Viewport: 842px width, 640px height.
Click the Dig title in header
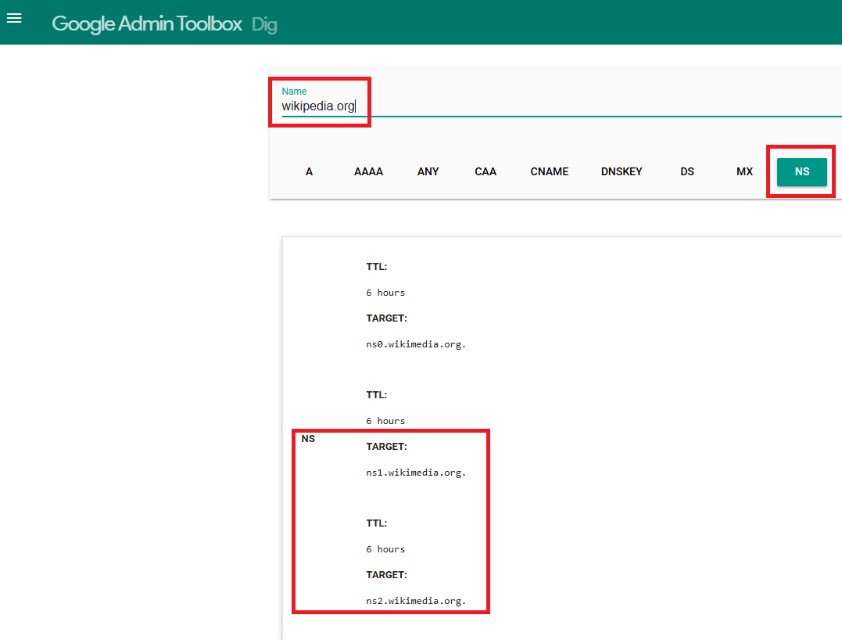(x=264, y=25)
